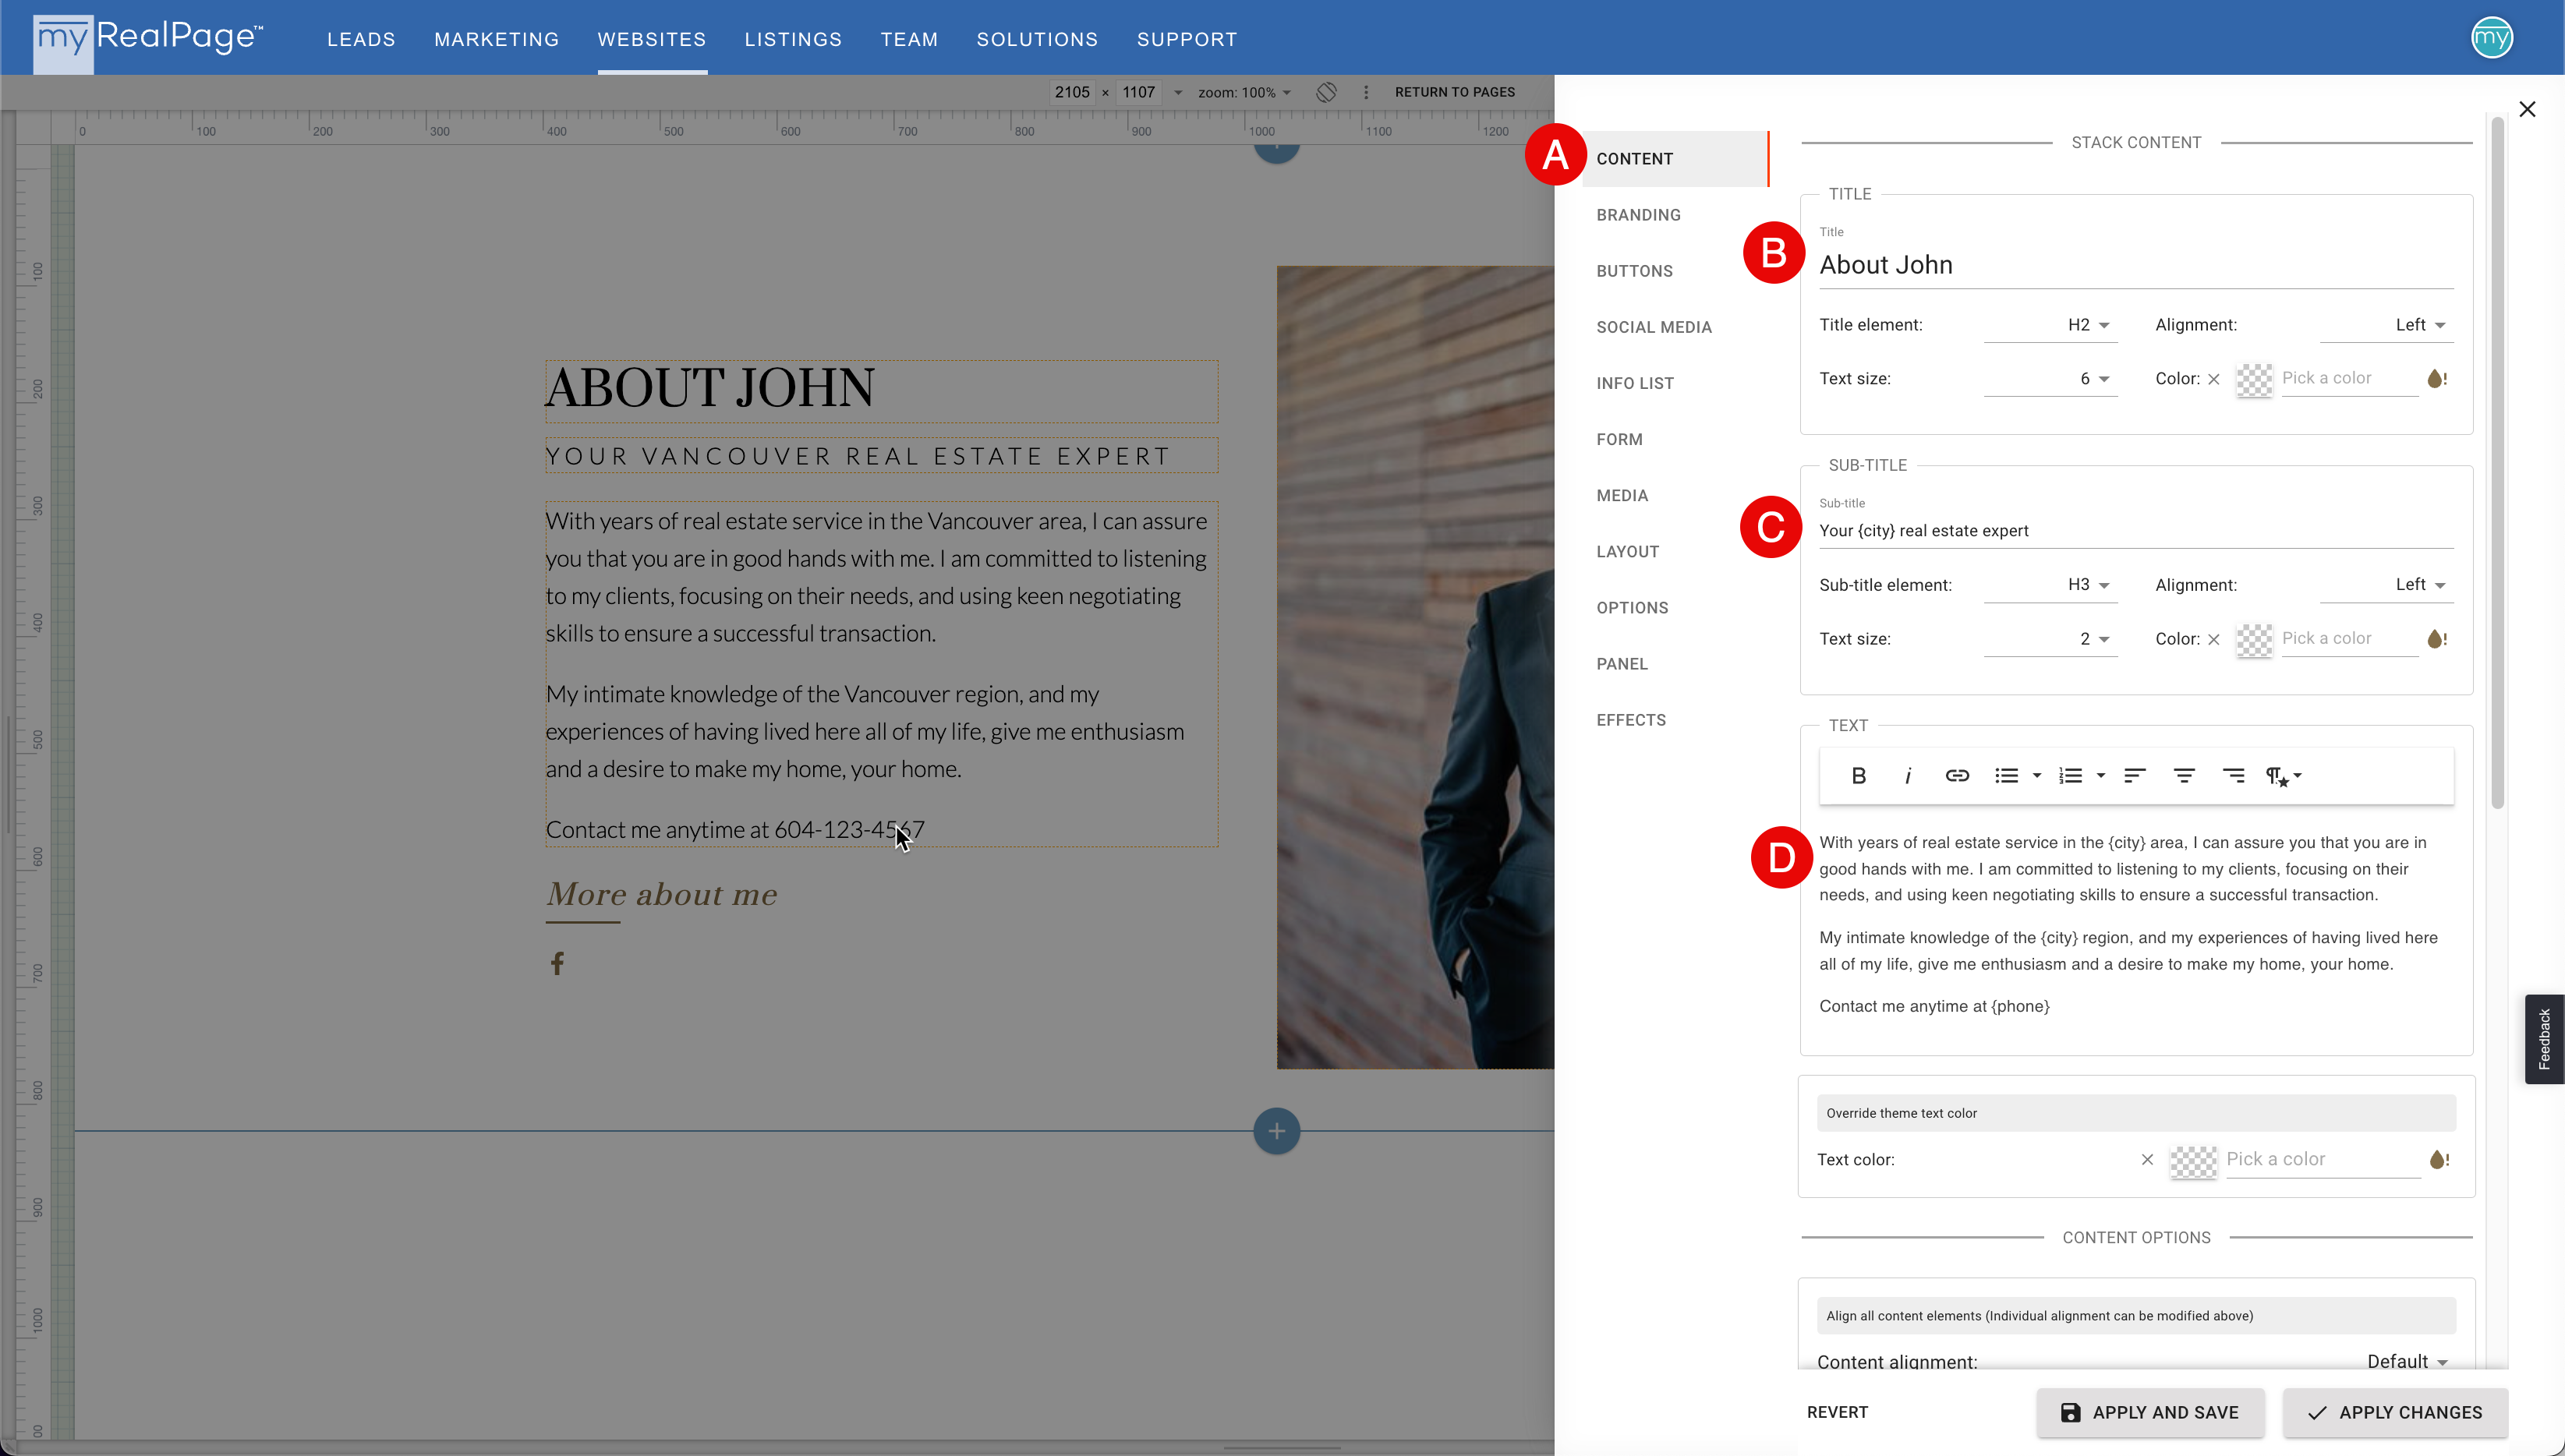Right-align text in editor toolbar
2565x1456 pixels.
click(2233, 775)
